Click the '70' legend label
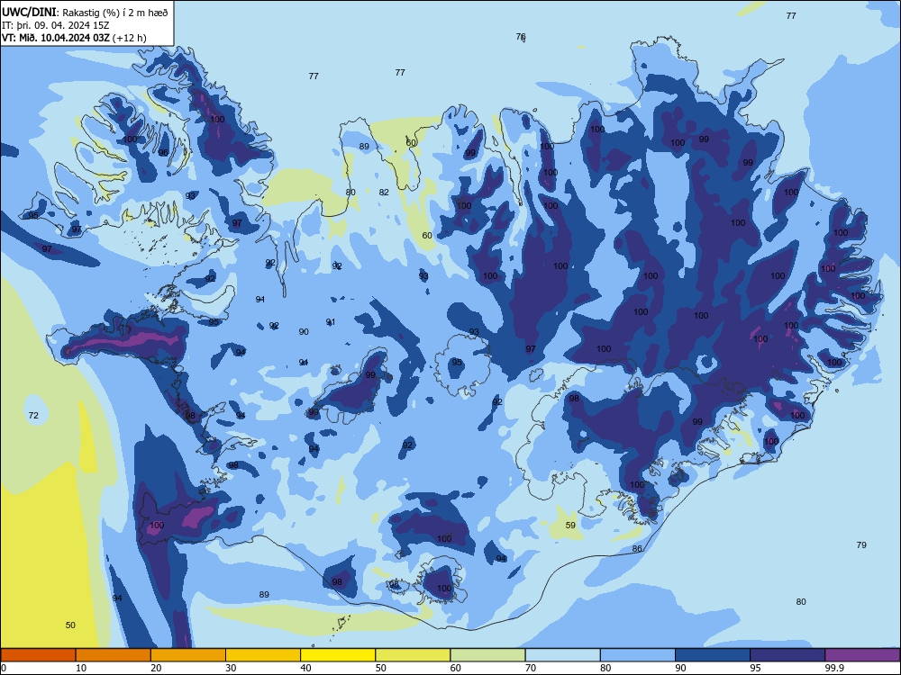 pos(531,668)
